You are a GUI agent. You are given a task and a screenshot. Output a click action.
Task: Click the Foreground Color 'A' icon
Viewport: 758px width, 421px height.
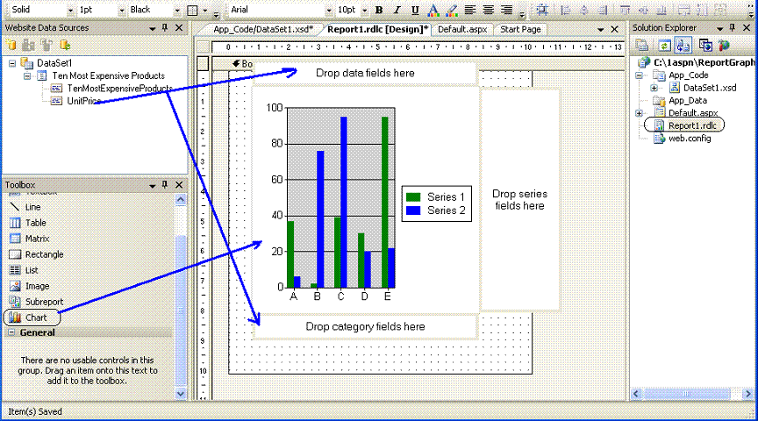point(433,10)
